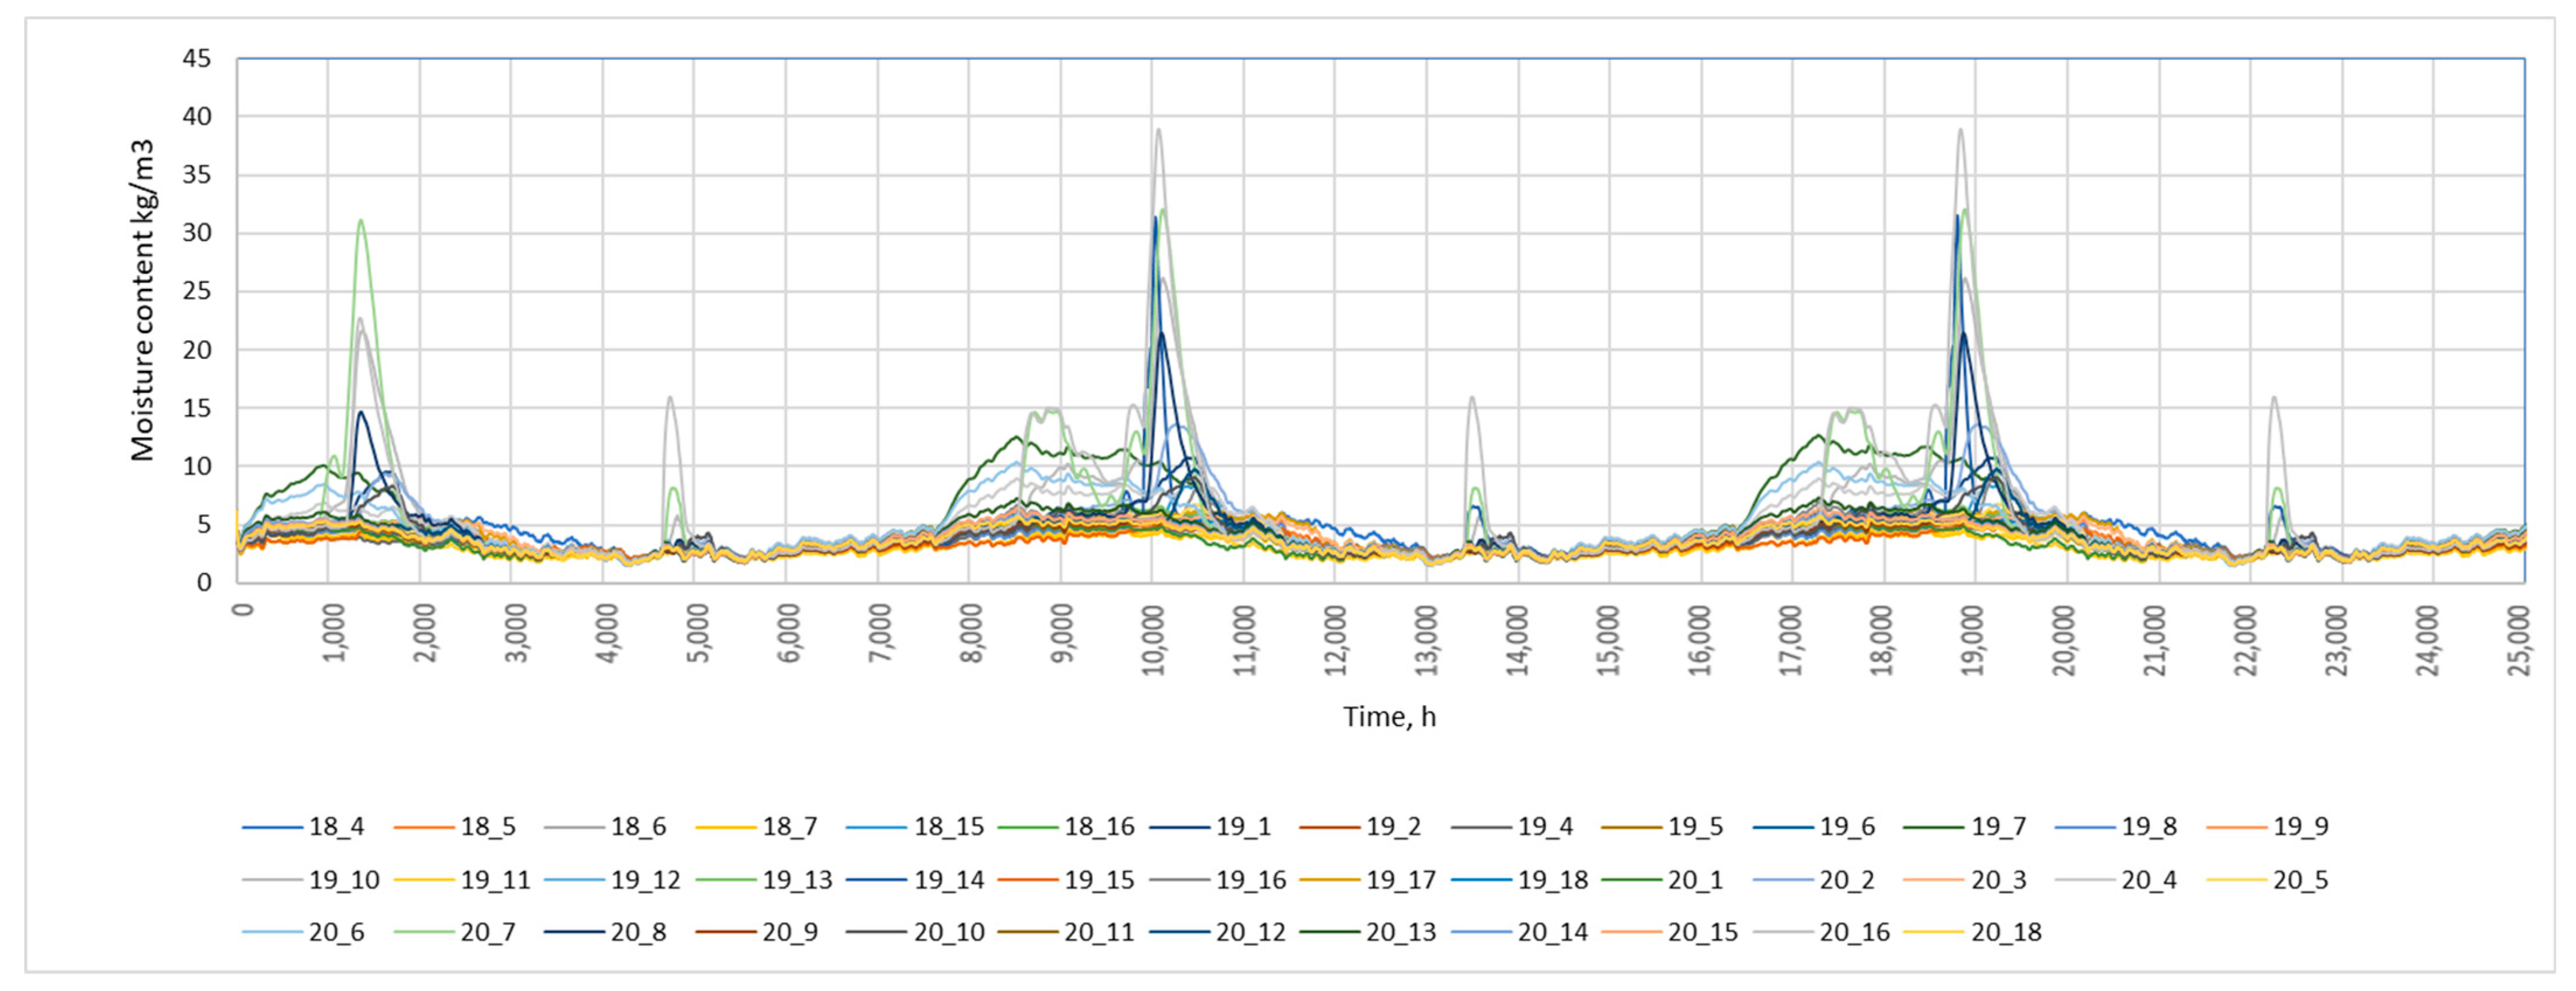Click the 'Time, h' axis title
The height and width of the screenshot is (991, 2576).
[1389, 717]
